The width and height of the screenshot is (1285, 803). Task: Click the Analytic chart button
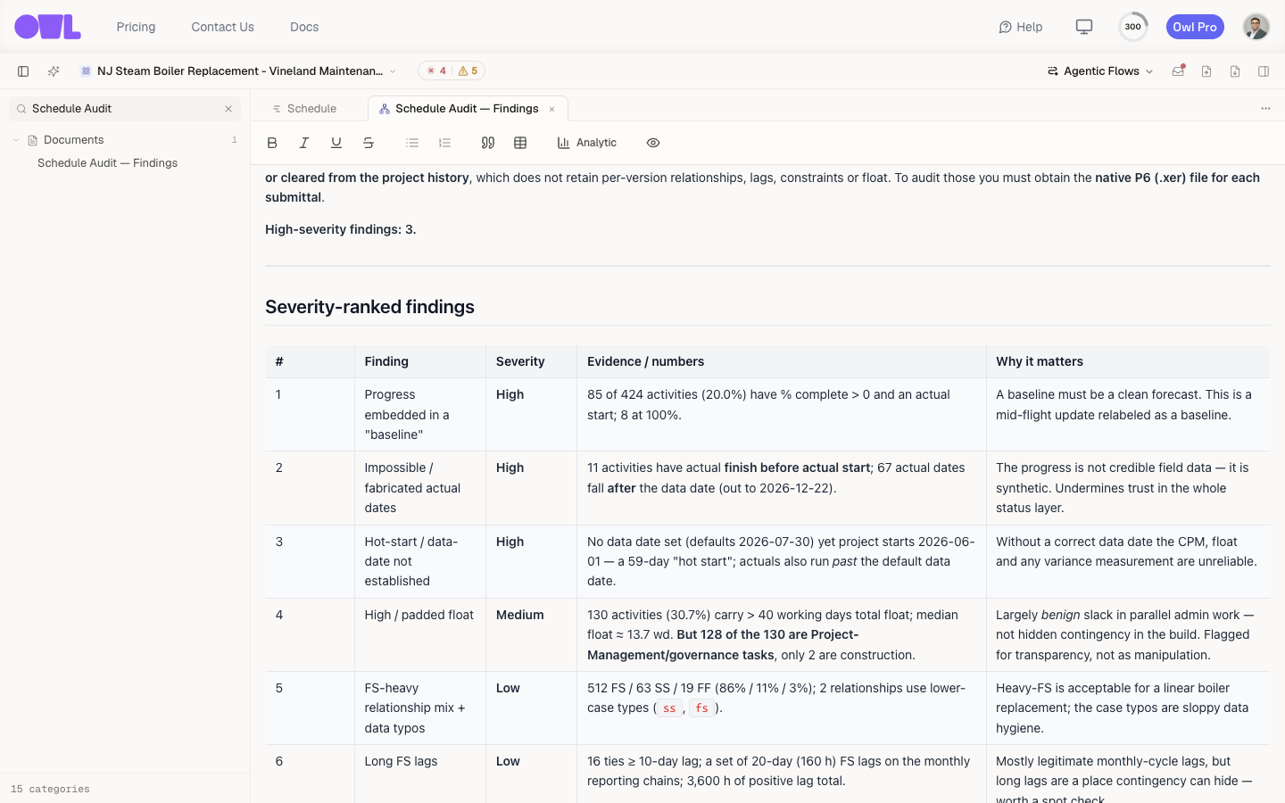[x=586, y=143]
